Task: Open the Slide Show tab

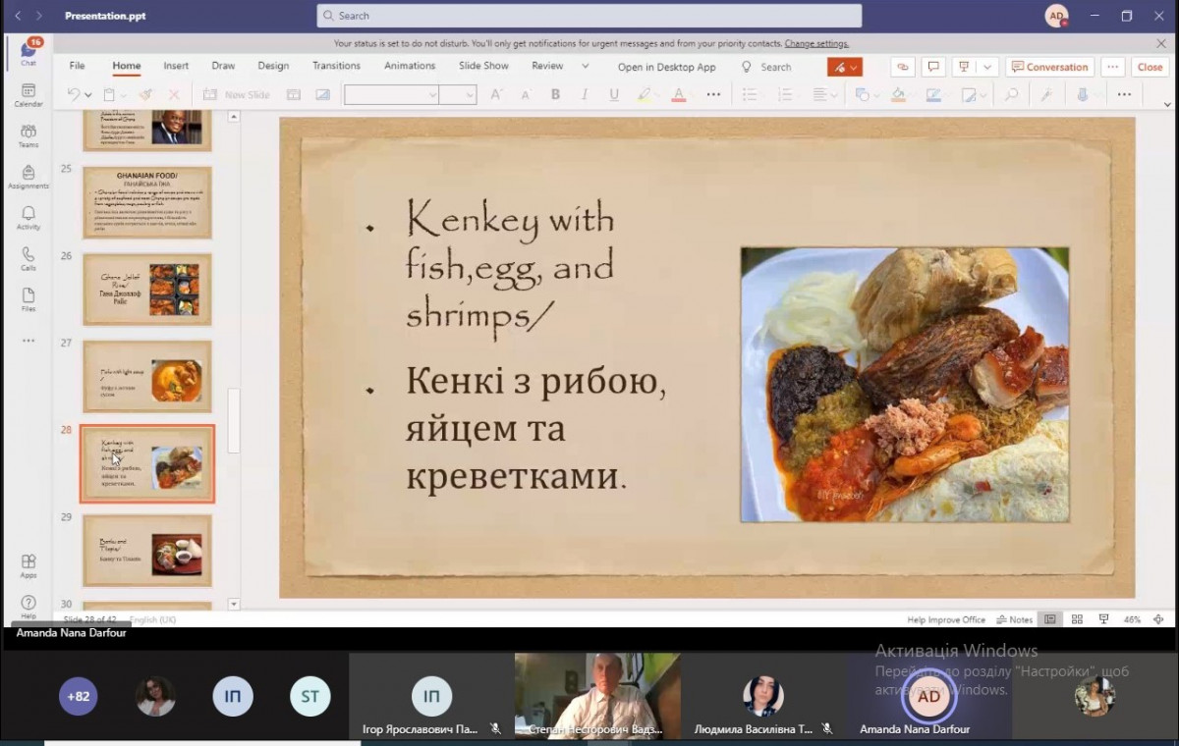Action: (x=483, y=67)
